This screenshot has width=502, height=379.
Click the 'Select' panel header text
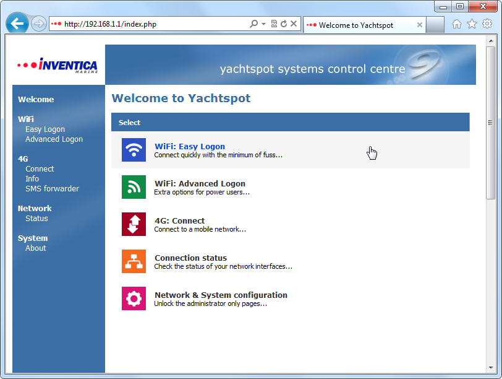(x=129, y=123)
